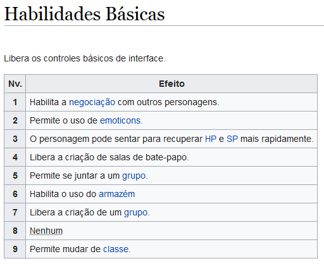Select level 9 row header cell

pyautogui.click(x=15, y=249)
